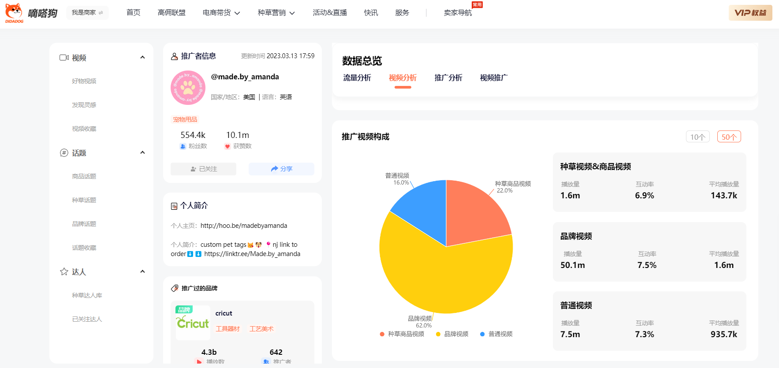Image resolution: width=779 pixels, height=368 pixels.
Task: Click the red heart 获赞数 icon
Action: (x=227, y=146)
